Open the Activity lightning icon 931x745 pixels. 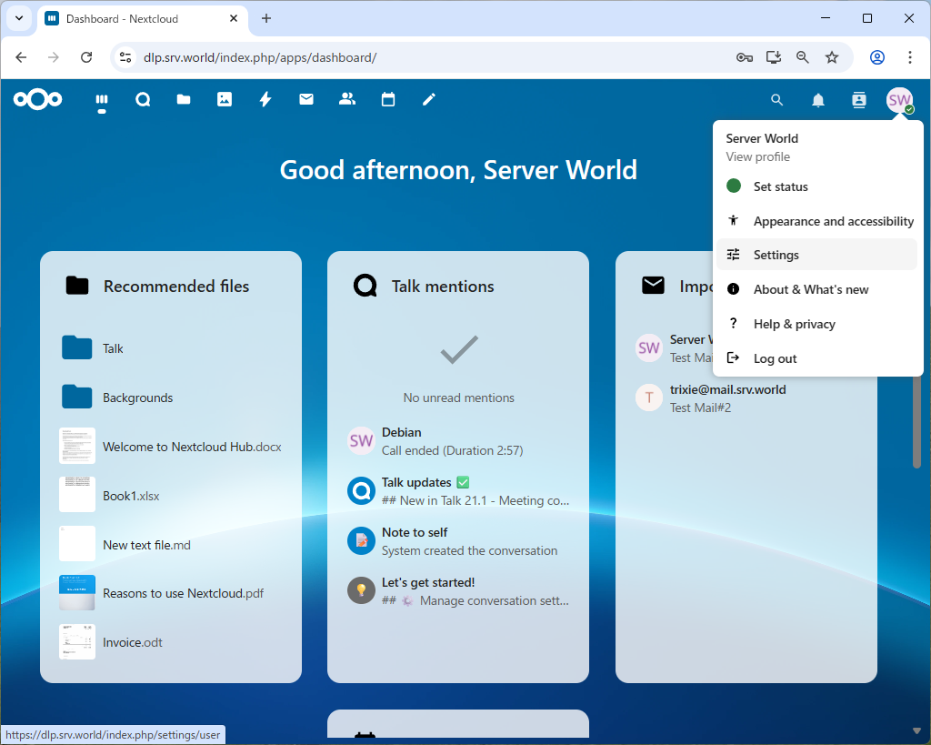[x=265, y=100]
